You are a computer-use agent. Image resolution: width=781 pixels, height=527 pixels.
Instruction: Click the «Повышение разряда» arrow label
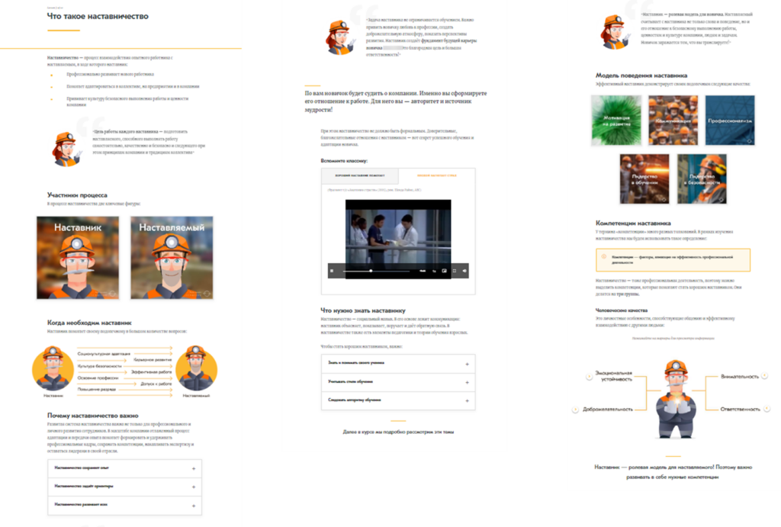pyautogui.click(x=96, y=390)
